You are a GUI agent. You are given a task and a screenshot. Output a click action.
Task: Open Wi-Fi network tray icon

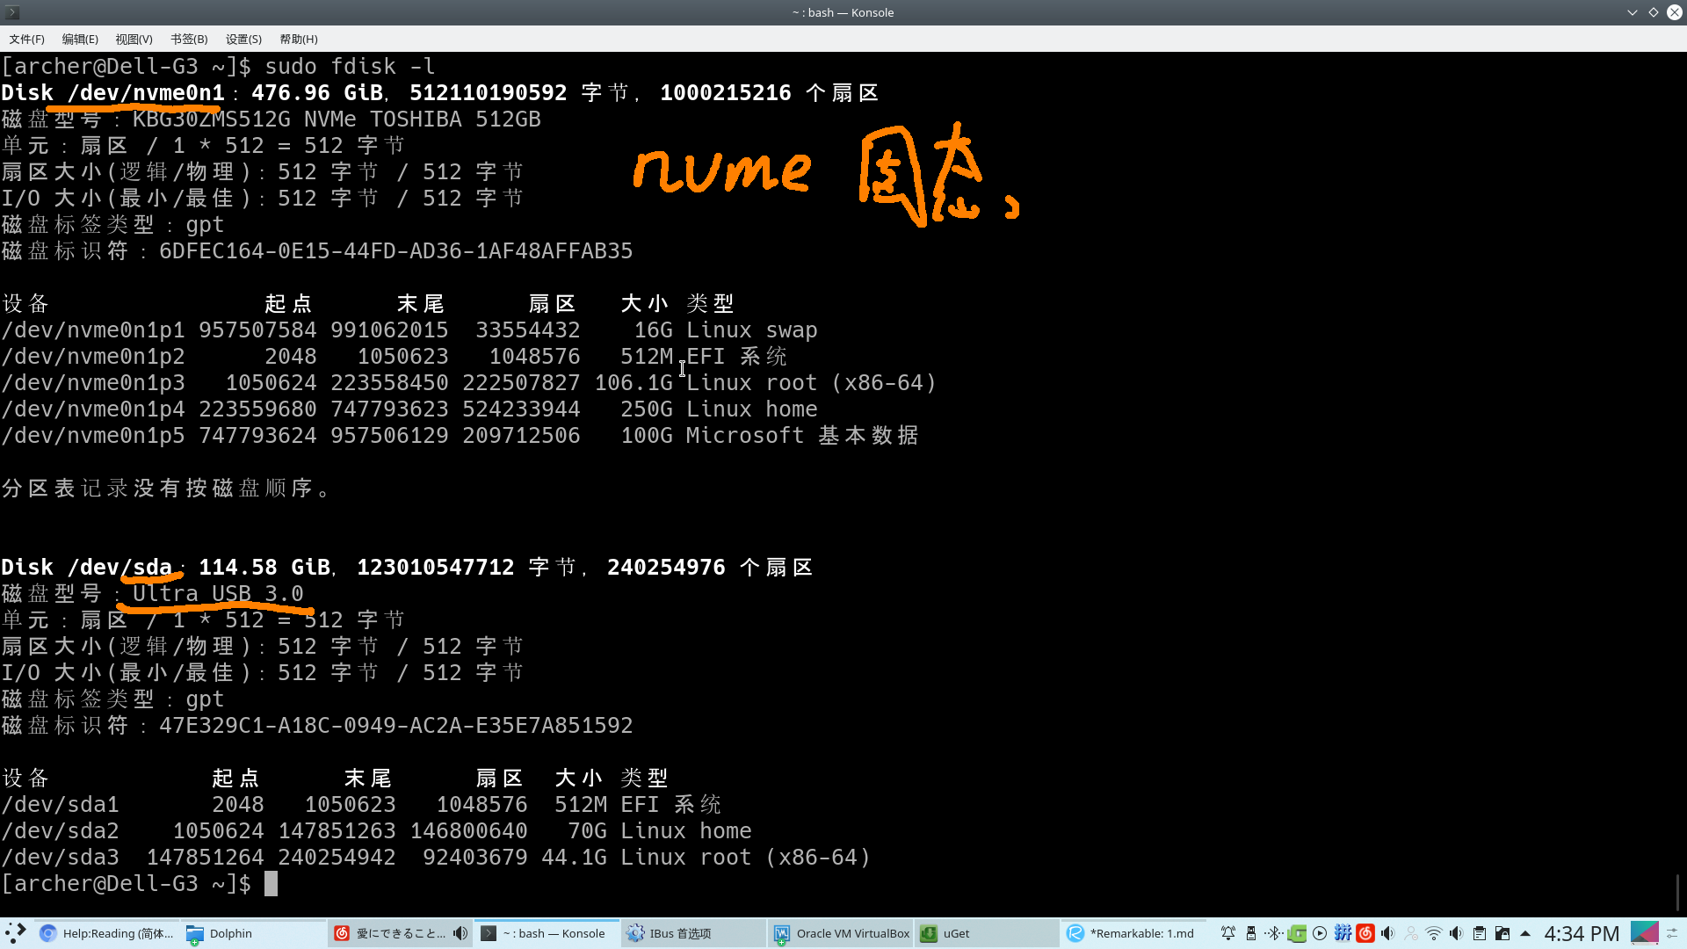(x=1434, y=933)
